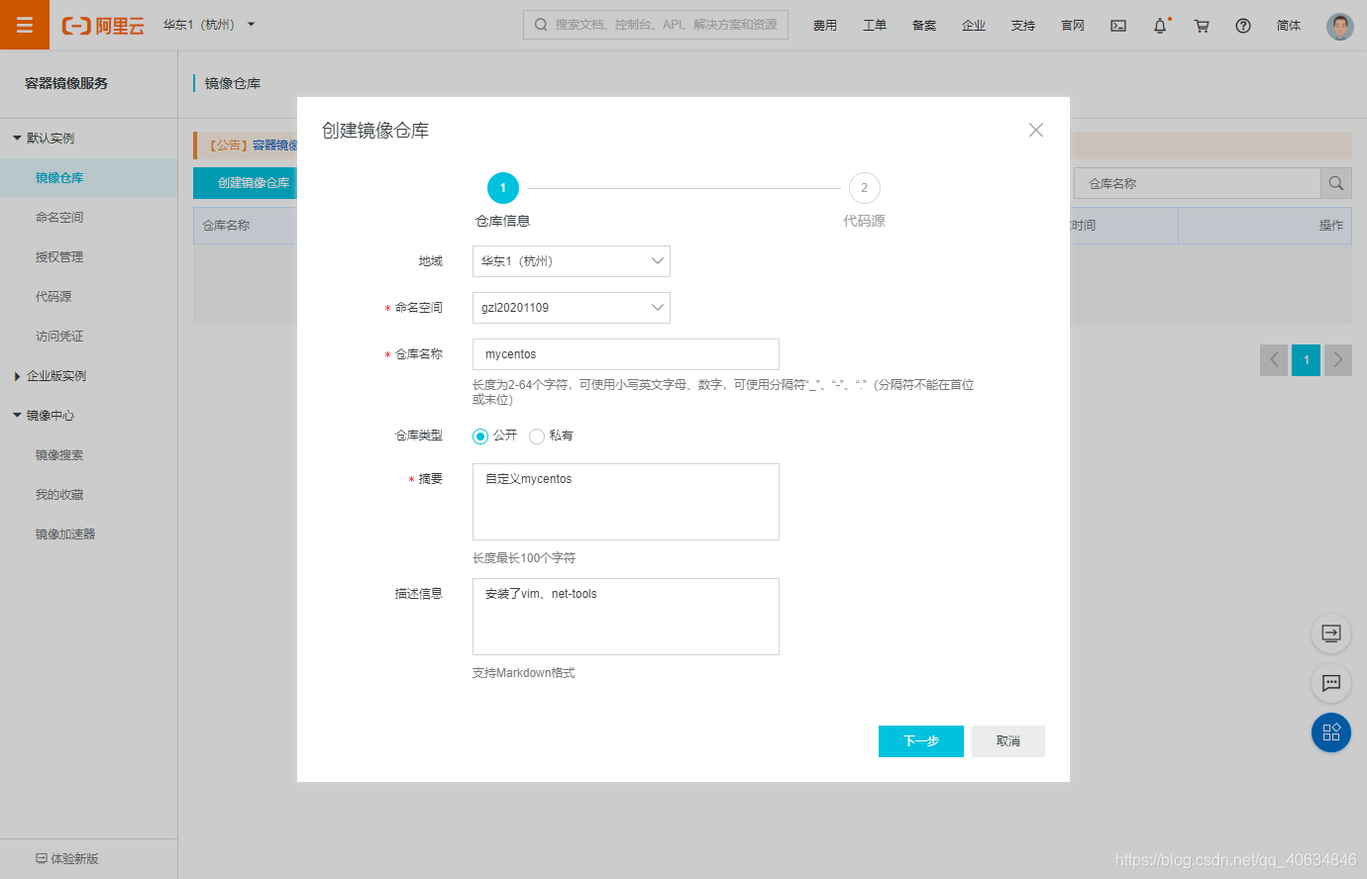The image size is (1367, 879).
Task: Focus the 描述信息 description textarea
Action: [626, 617]
